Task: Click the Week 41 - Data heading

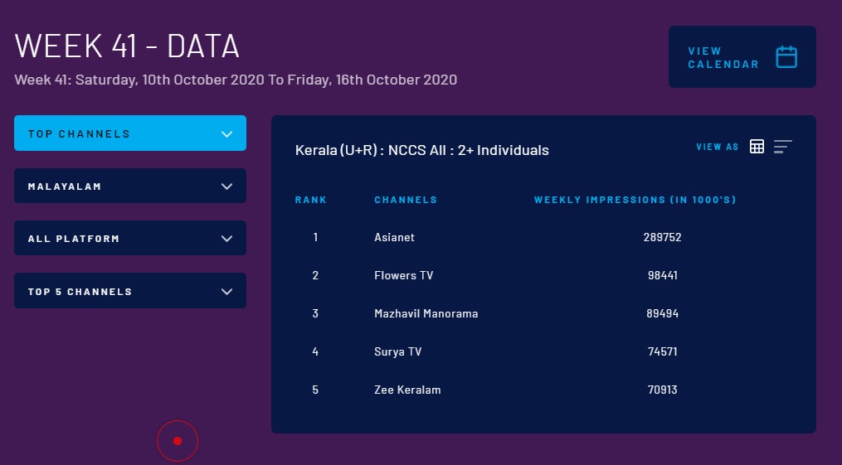Action: pyautogui.click(x=127, y=46)
